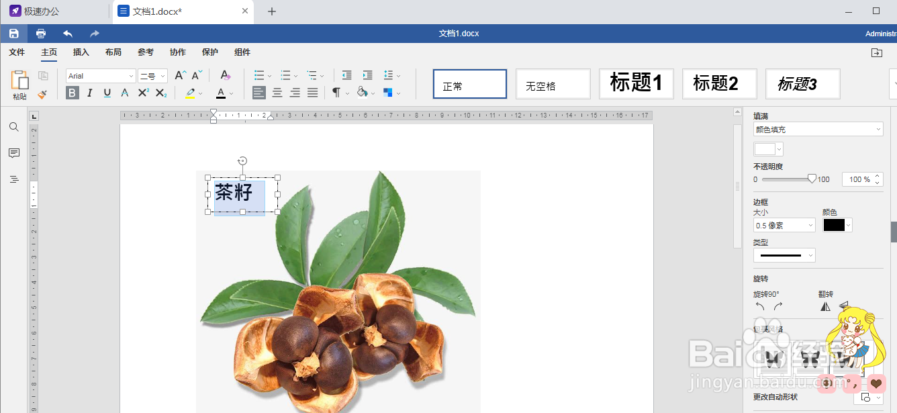Screen dimensions: 897x413
Task: Decrease the font size
Action: pos(197,76)
